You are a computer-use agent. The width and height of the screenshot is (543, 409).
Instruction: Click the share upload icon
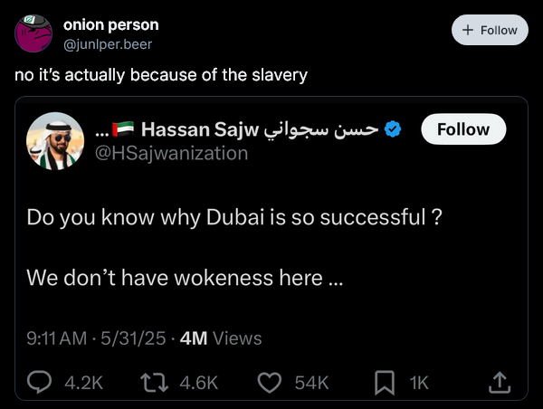pos(500,383)
